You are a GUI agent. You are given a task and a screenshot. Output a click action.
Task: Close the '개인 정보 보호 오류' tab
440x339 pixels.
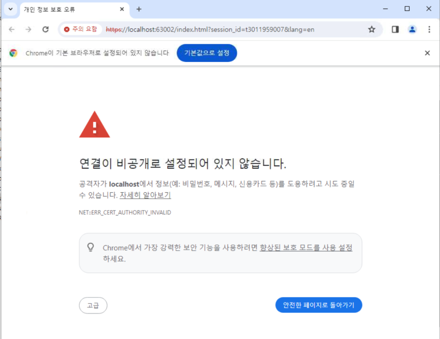[122, 9]
